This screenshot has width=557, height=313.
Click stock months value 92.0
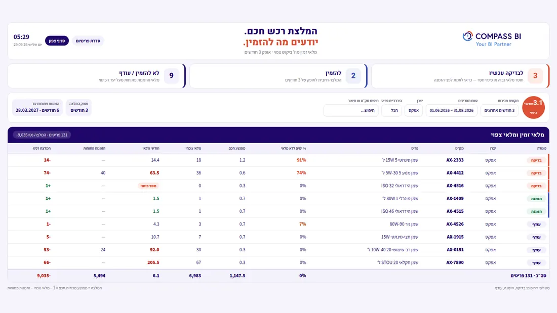[154, 249]
